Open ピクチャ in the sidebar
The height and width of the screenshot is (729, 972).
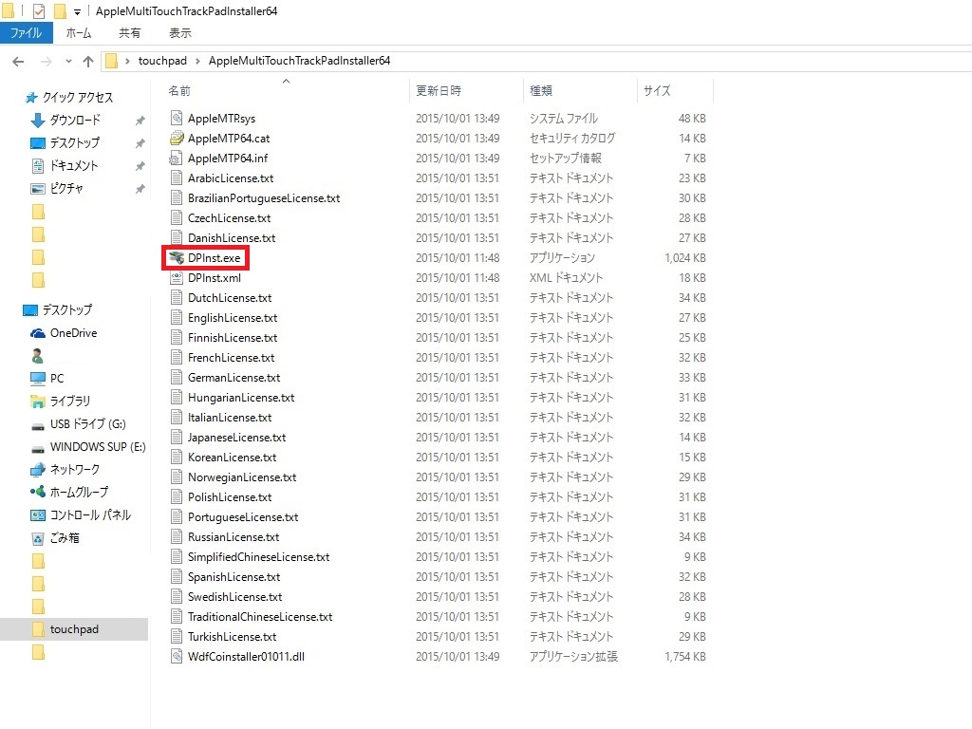(66, 188)
